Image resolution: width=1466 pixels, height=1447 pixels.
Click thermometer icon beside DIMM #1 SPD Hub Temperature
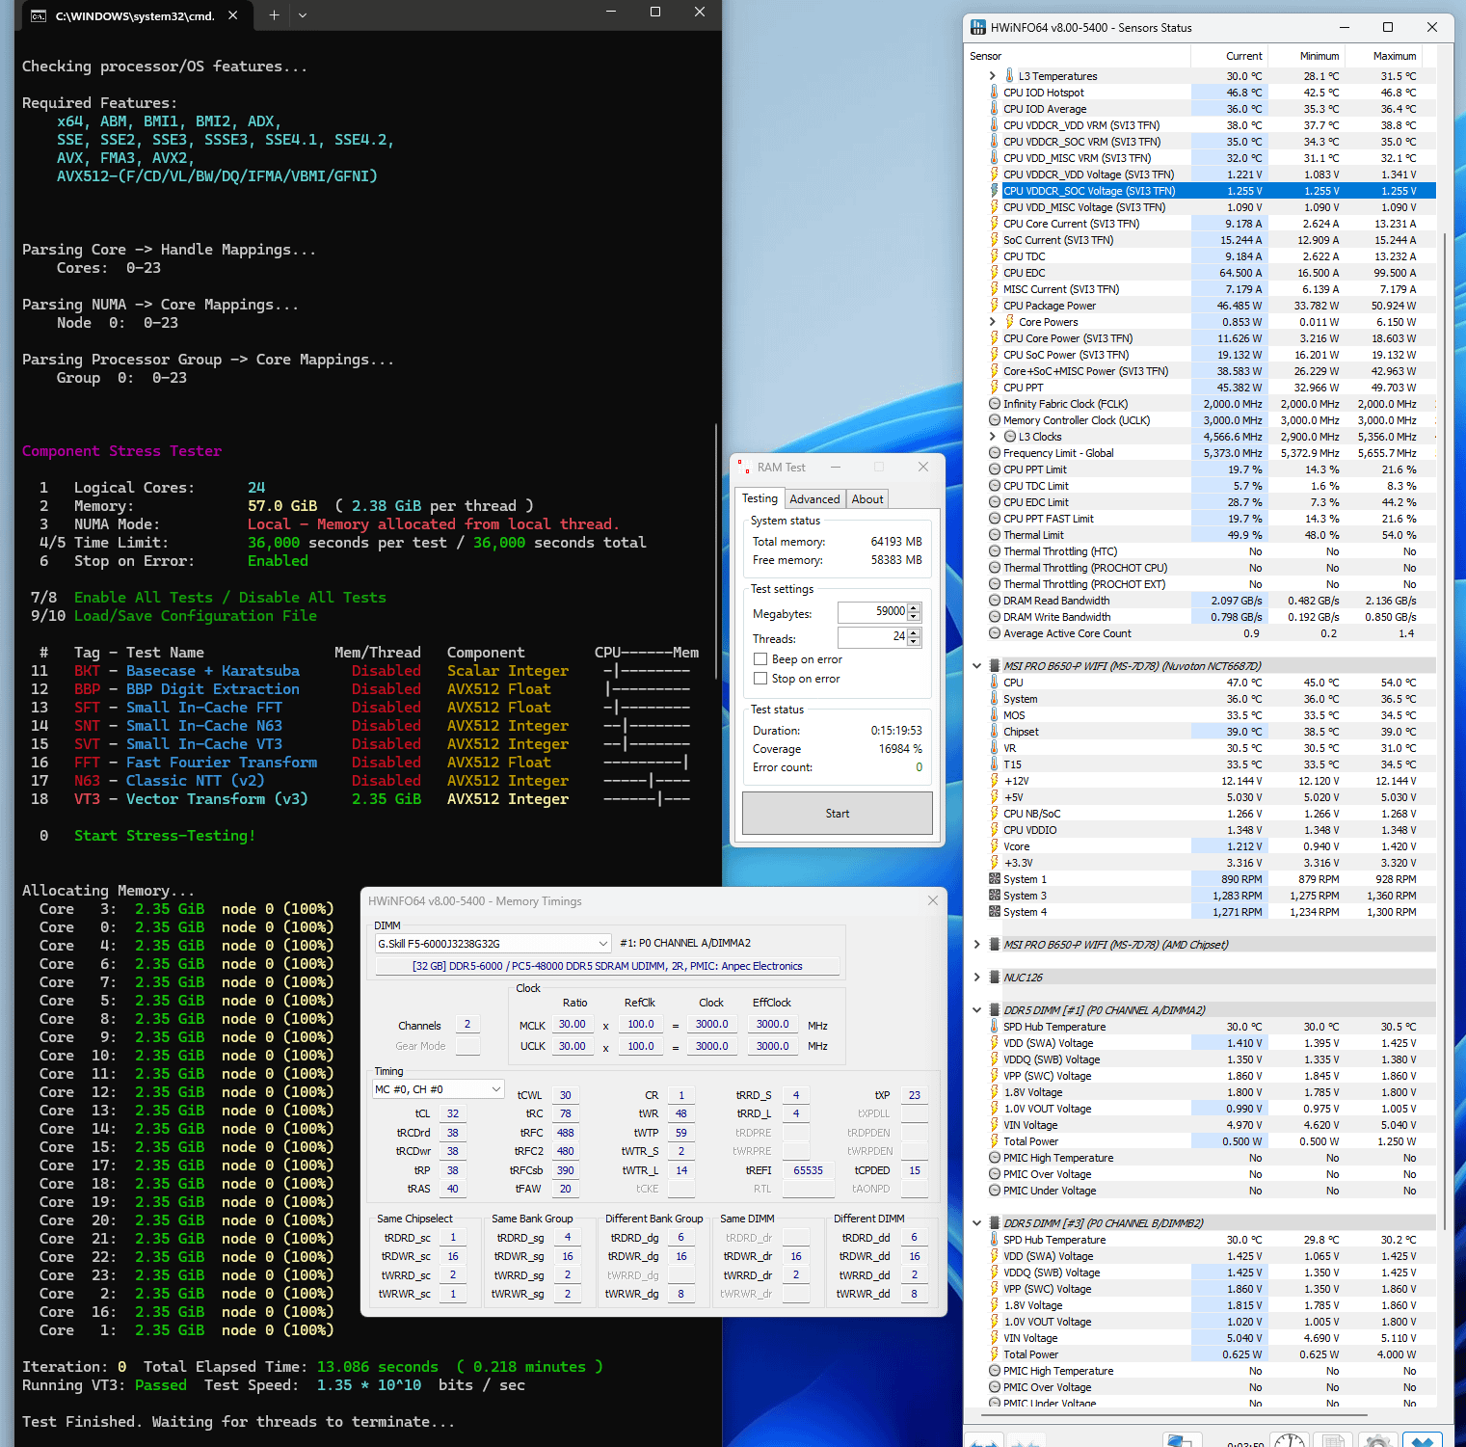(994, 1027)
